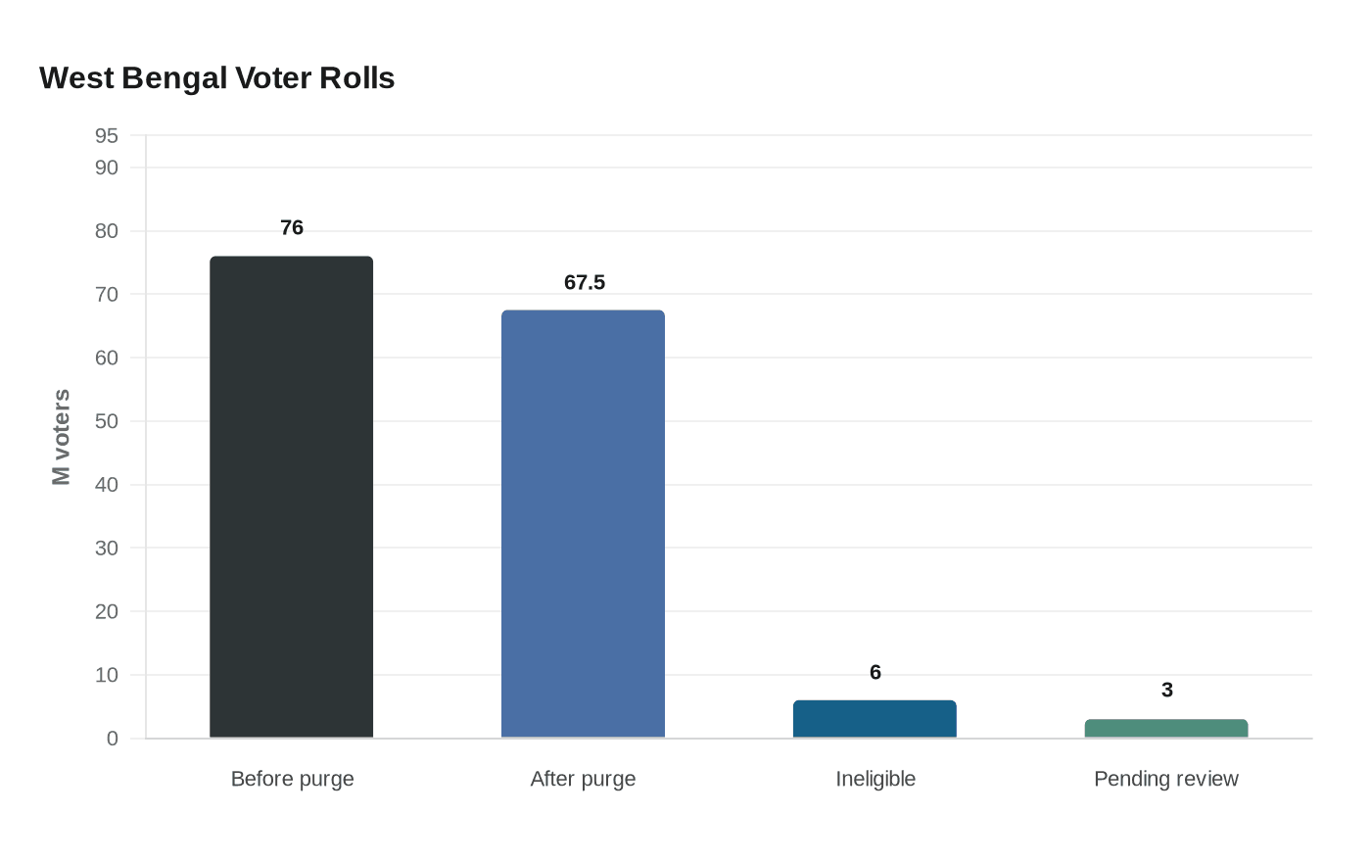The height and width of the screenshot is (862, 1371).
Task: Select the Pending review axis label
Action: [x=1165, y=779]
